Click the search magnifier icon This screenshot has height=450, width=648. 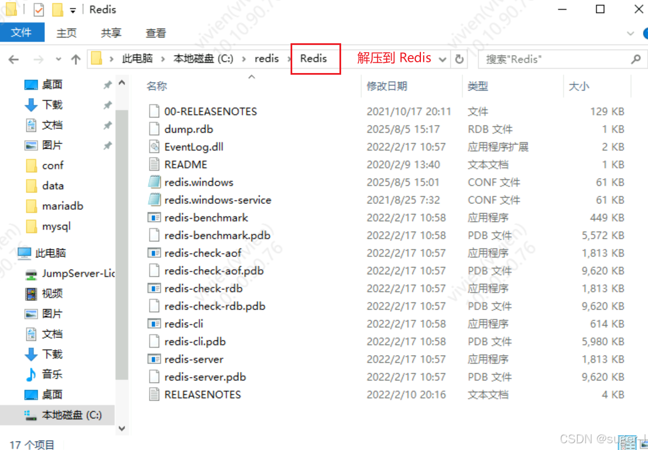(x=636, y=60)
